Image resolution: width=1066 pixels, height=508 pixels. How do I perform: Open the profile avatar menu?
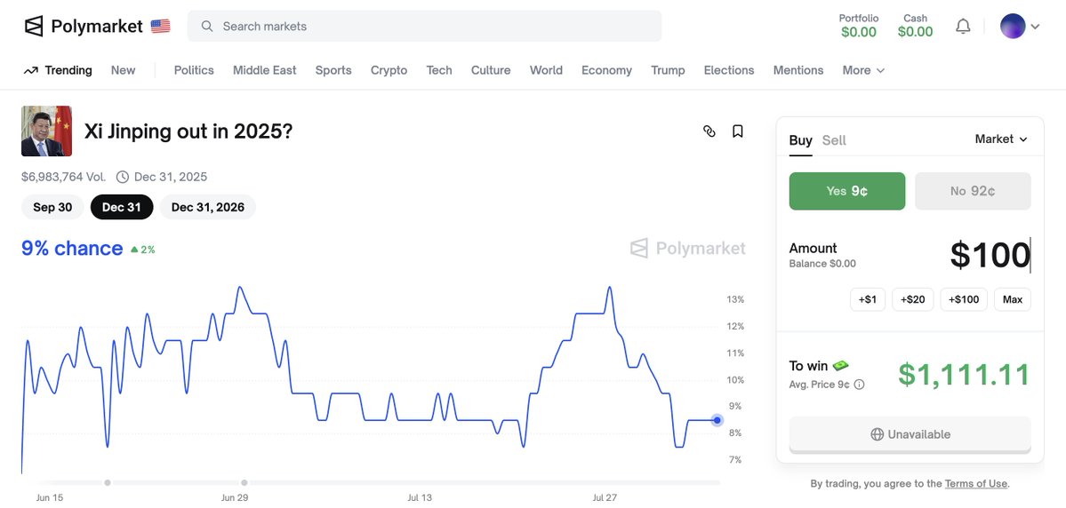coord(1013,27)
